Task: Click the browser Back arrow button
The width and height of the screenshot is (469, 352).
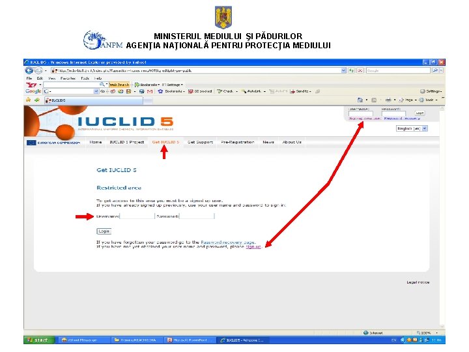Action: tap(29, 70)
